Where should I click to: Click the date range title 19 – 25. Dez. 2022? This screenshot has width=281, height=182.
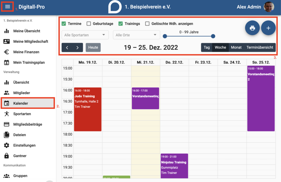(151, 47)
